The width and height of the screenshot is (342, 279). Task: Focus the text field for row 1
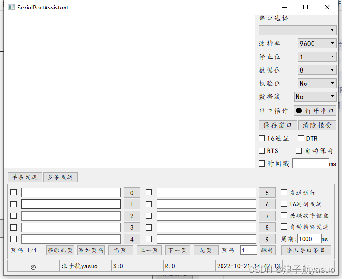71,204
